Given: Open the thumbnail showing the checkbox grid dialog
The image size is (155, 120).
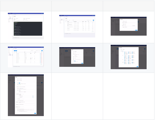Looking at the screenshot, I should click(129, 57).
